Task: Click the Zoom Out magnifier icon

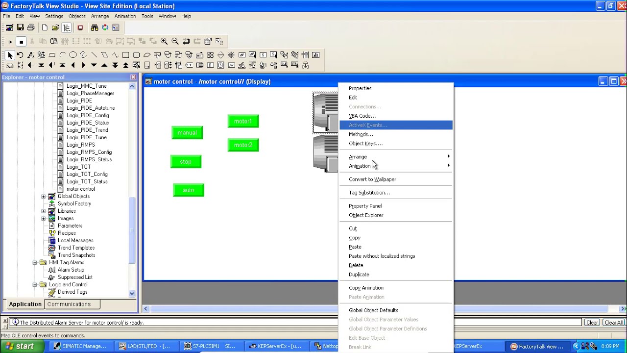Action: point(175,41)
